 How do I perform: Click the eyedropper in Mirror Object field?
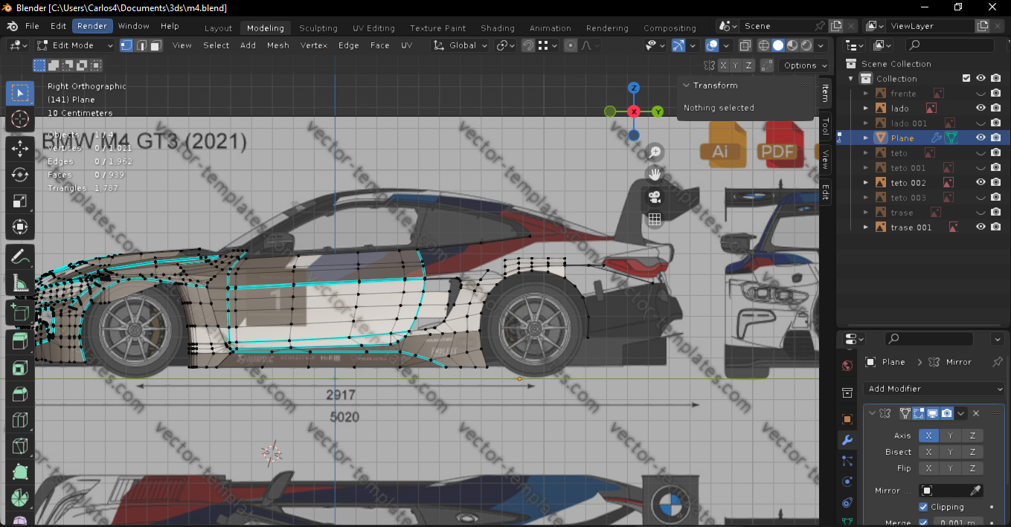click(975, 491)
